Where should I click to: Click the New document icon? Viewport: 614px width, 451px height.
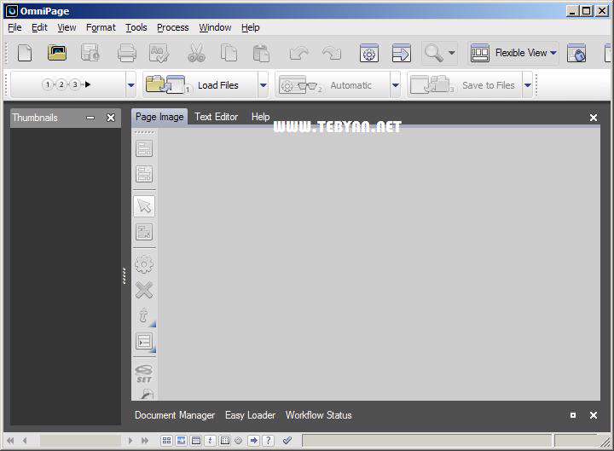25,53
